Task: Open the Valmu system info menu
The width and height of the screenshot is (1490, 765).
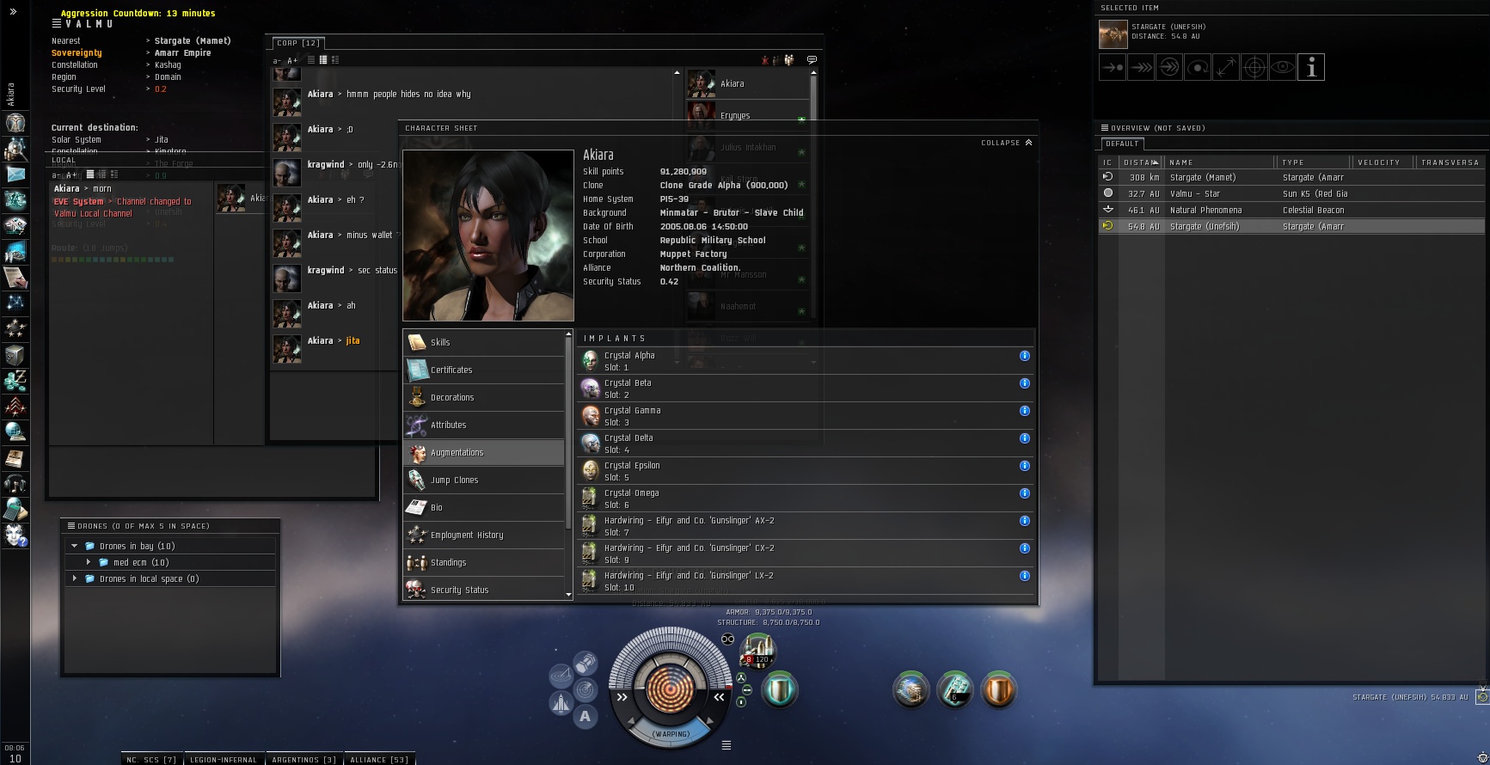Action: (57, 24)
